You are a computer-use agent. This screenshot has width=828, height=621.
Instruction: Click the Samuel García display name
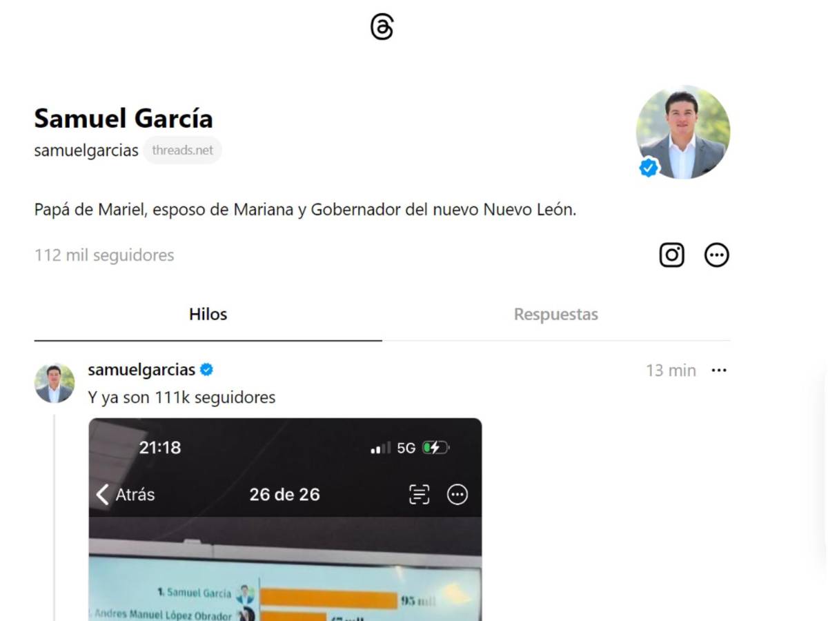[x=124, y=117]
